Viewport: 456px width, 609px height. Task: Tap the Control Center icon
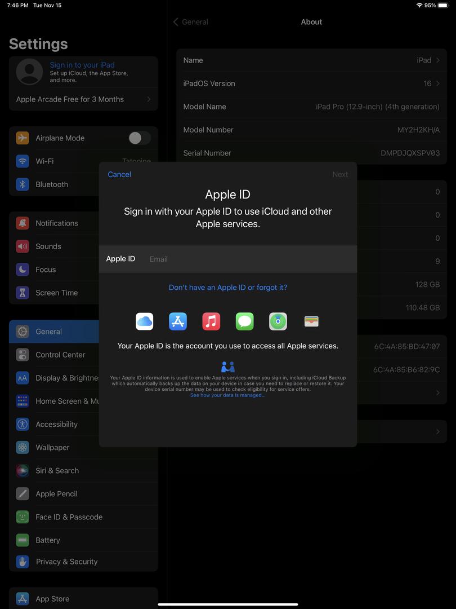point(23,355)
